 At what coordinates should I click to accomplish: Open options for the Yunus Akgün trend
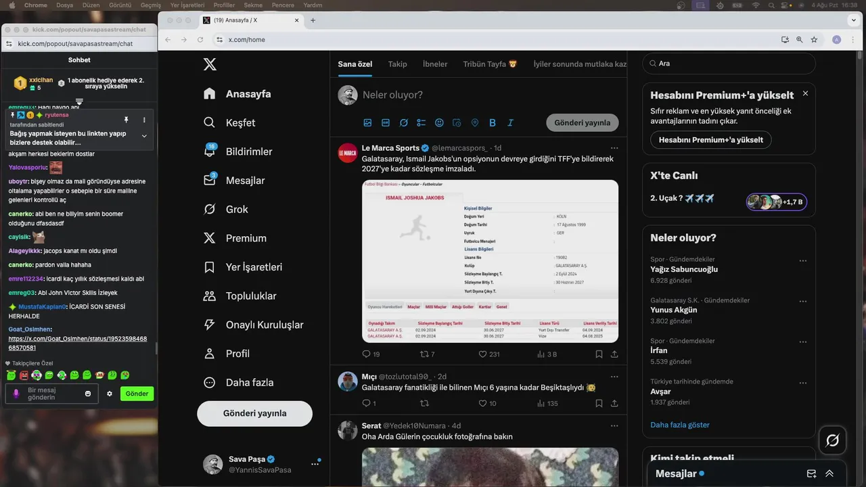802,301
